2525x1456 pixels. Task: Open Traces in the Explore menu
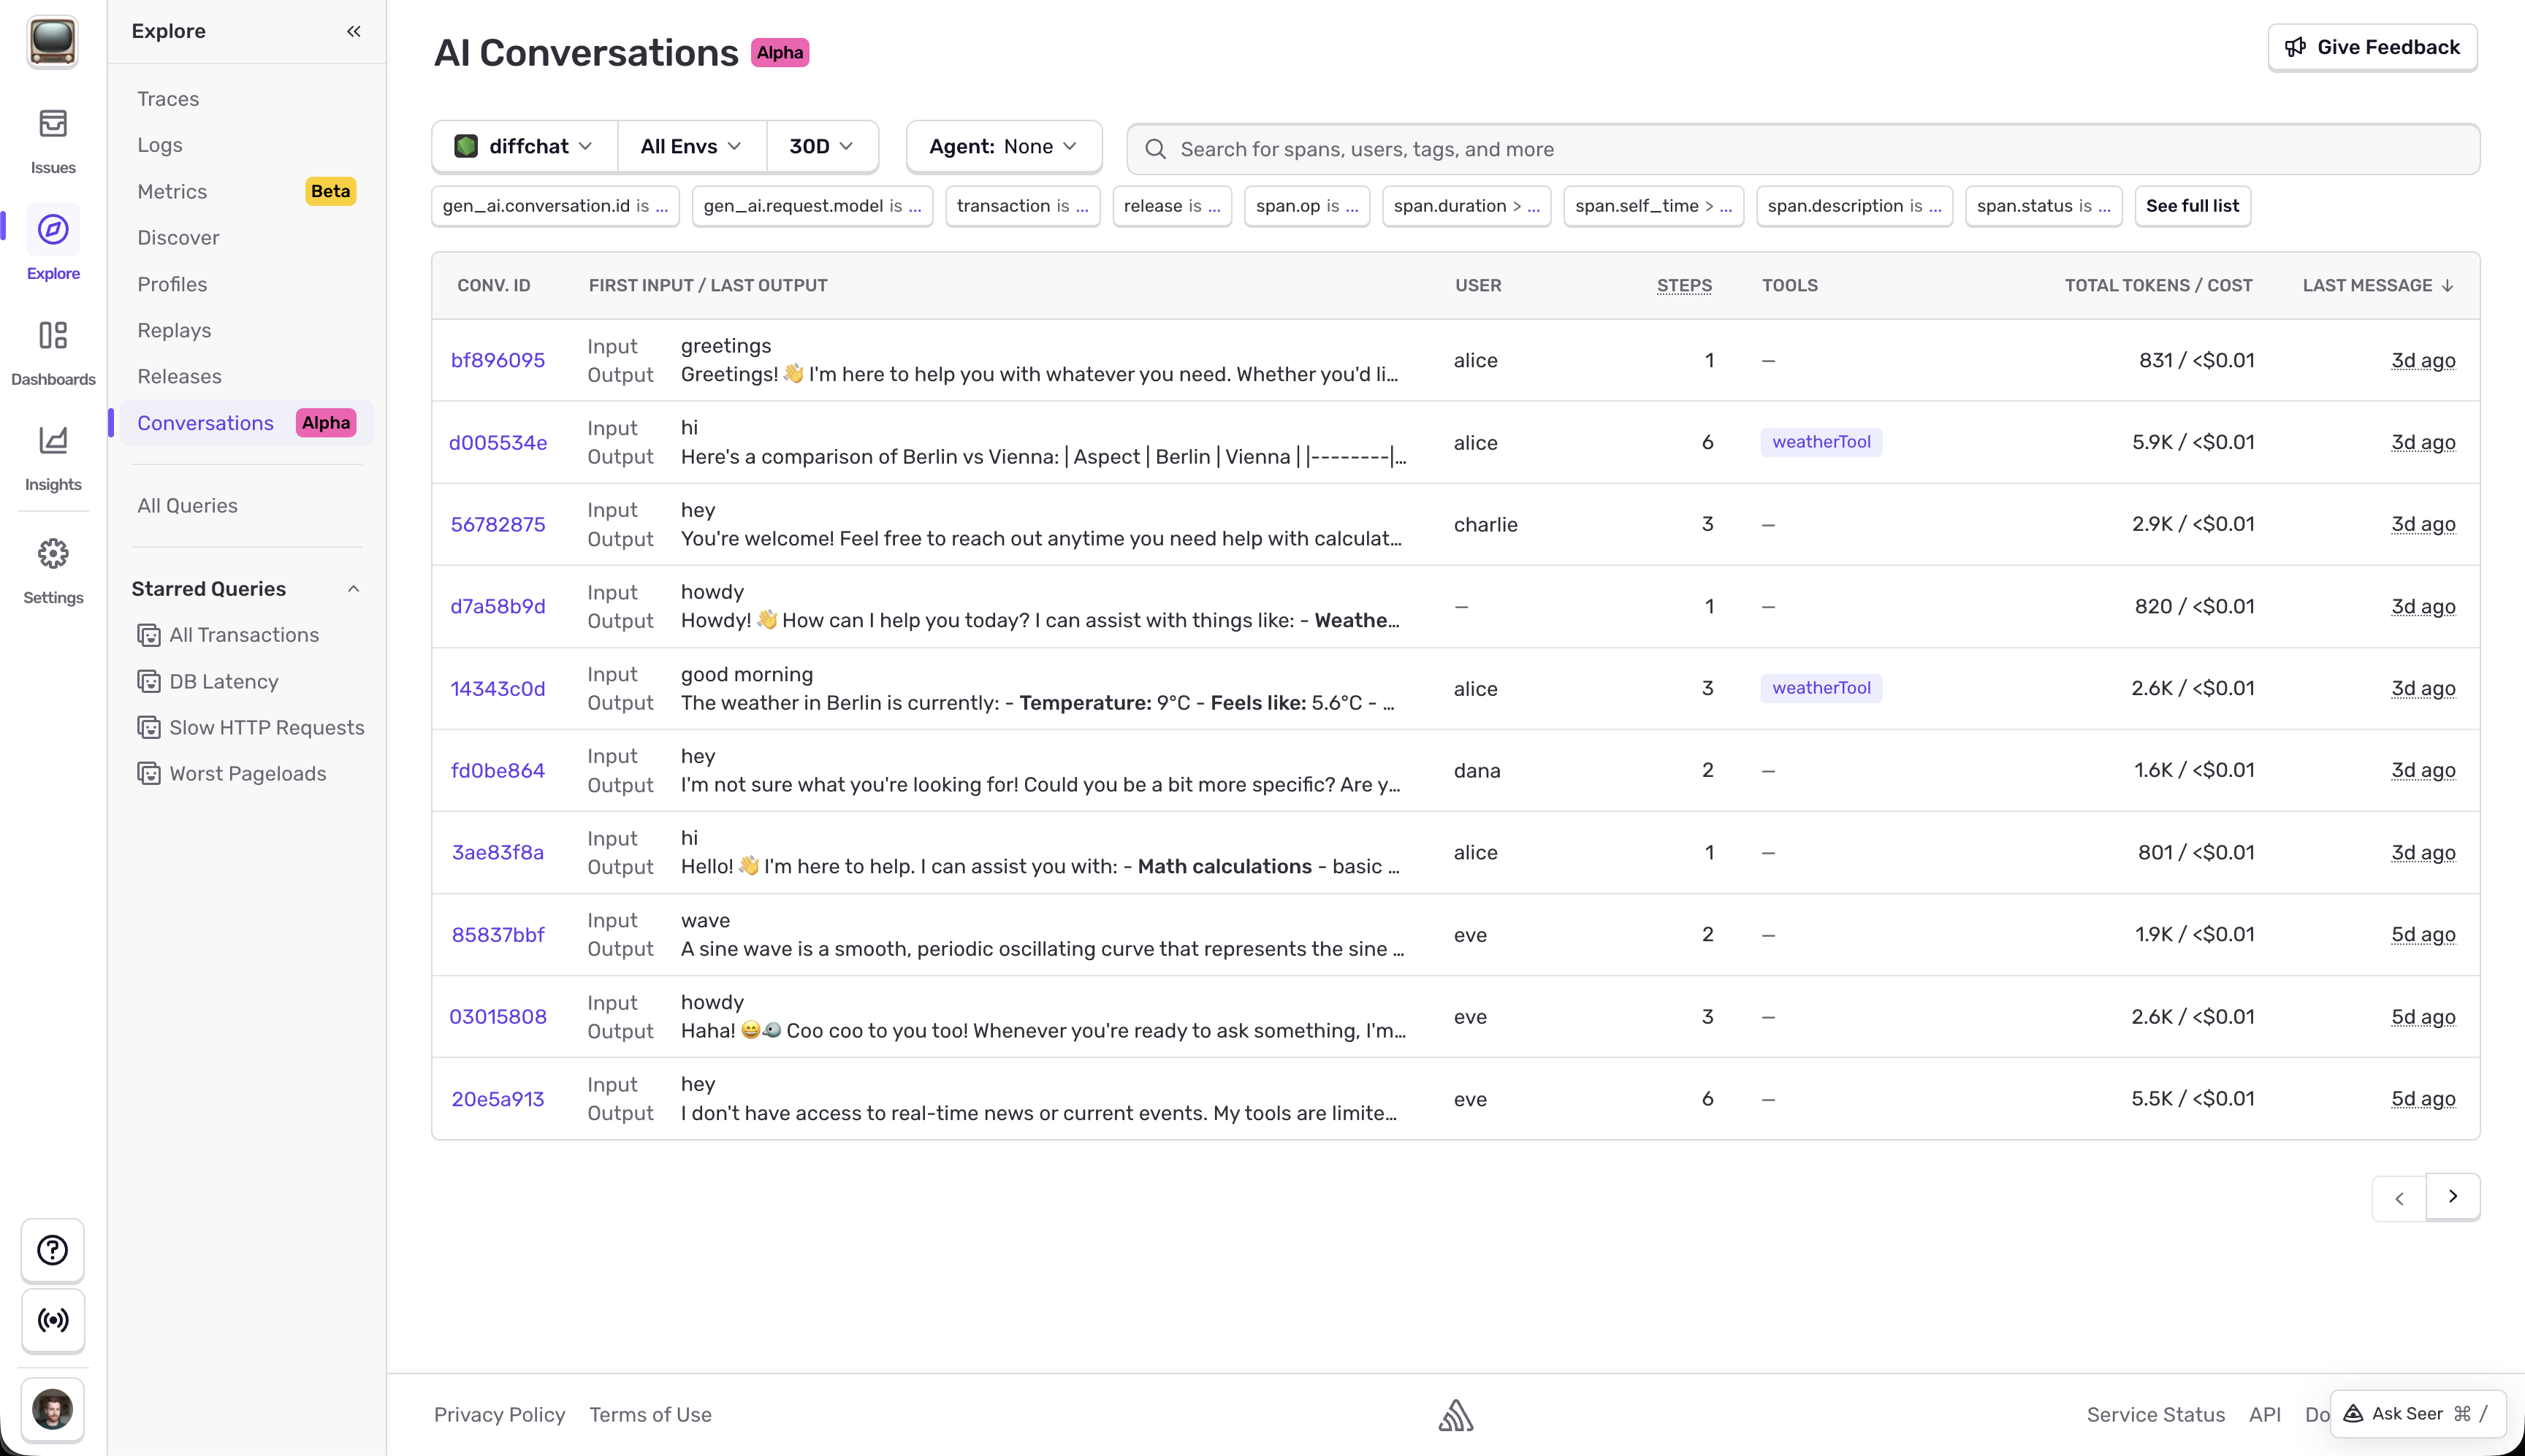(x=168, y=99)
